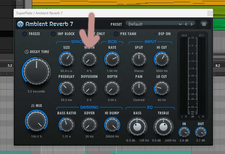Toggle the DSP On switch
225x154 pixels.
click(155, 34)
